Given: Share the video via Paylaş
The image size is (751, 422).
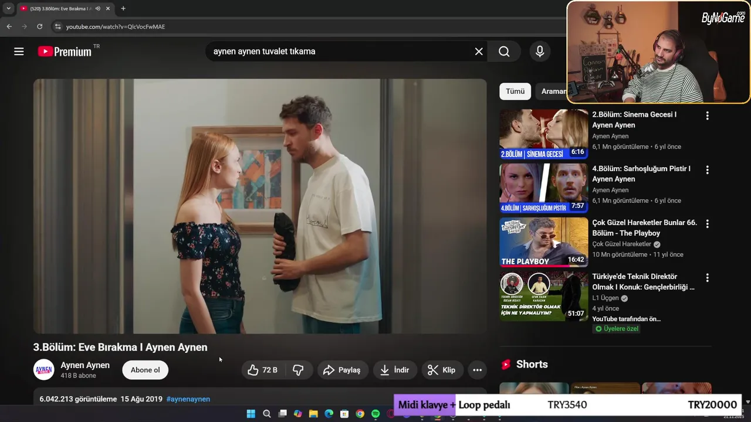Looking at the screenshot, I should [343, 370].
